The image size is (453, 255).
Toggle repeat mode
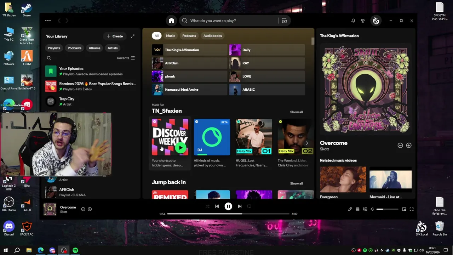tap(249, 206)
